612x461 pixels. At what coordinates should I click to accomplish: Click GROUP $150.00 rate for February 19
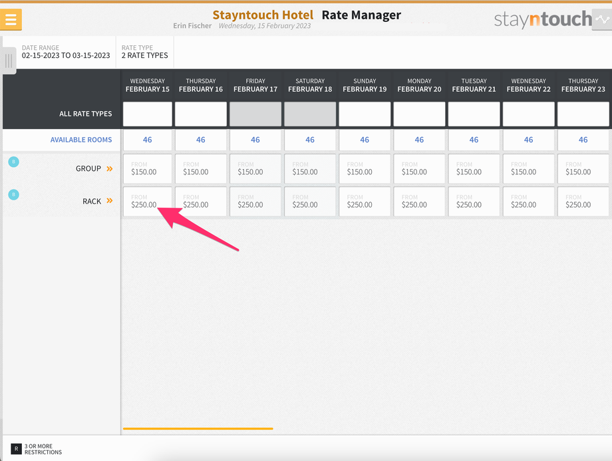tap(365, 168)
